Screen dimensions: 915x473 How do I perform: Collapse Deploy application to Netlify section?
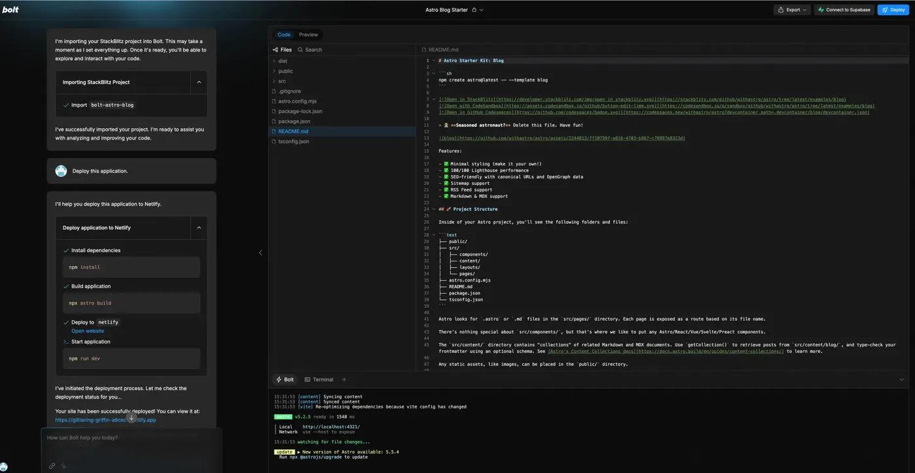pos(199,228)
